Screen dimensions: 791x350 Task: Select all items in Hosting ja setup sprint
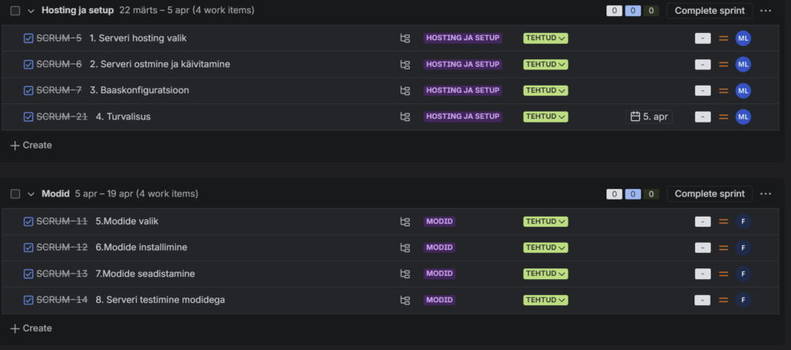[15, 11]
